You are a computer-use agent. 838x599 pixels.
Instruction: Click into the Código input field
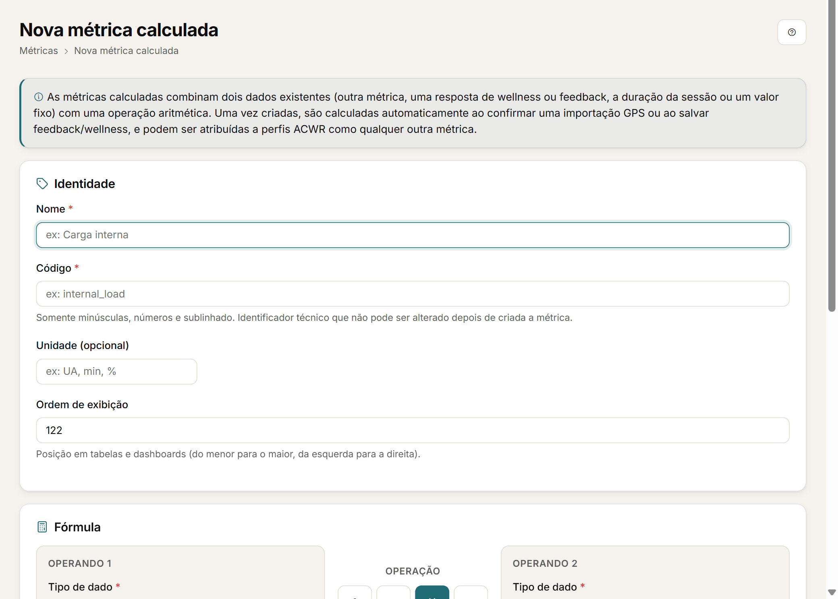[x=413, y=294]
